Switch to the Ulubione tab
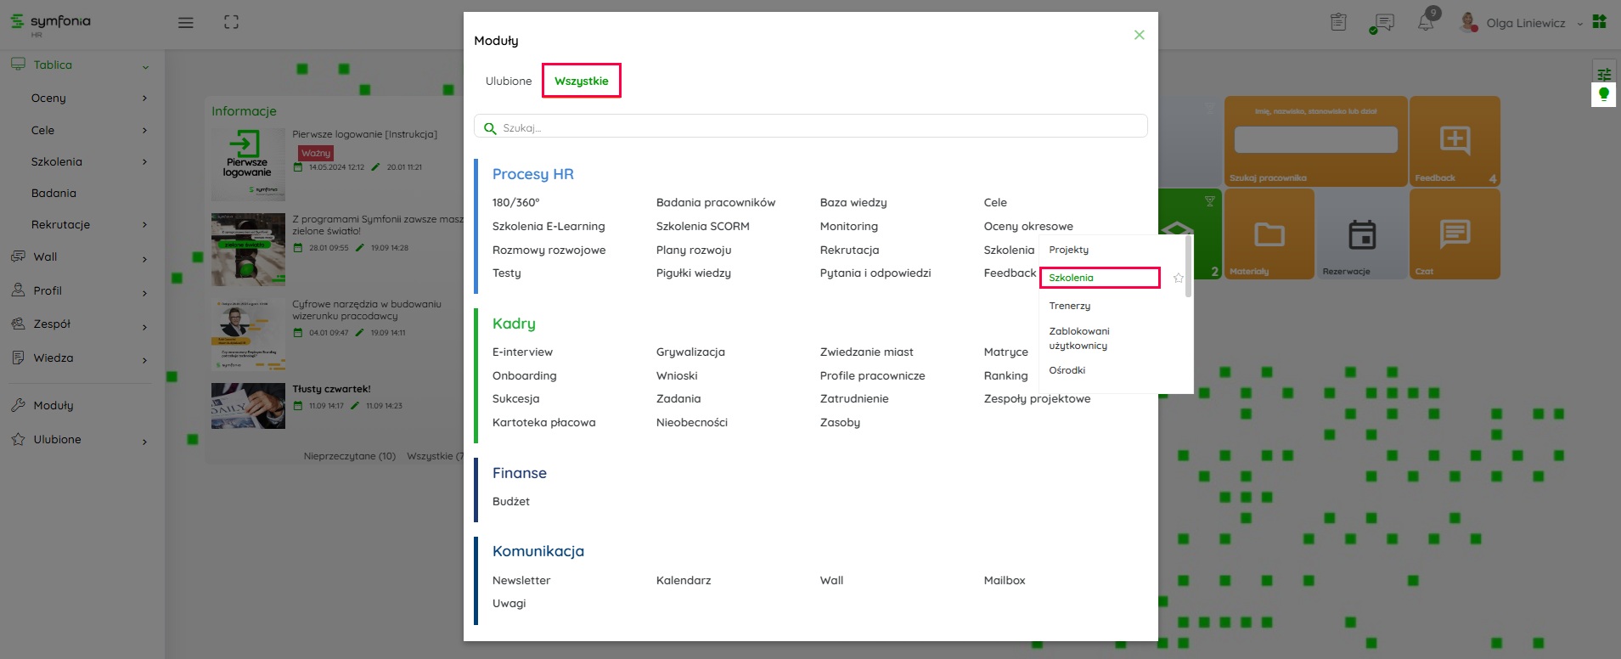Image resolution: width=1621 pixels, height=659 pixels. point(509,82)
